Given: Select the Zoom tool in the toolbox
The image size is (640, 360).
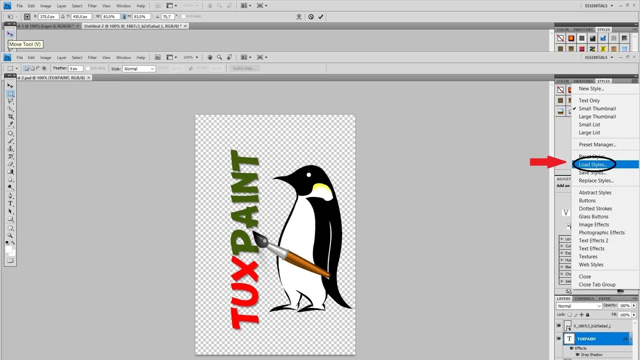Looking at the screenshot, I should pos(10,235).
